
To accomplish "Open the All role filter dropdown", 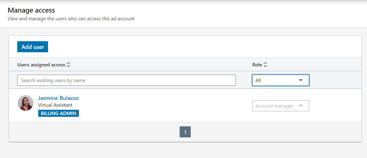I will (281, 80).
